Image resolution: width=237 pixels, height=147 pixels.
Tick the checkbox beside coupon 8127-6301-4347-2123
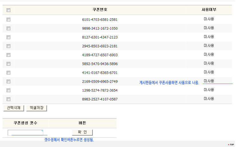pyautogui.click(x=8, y=37)
